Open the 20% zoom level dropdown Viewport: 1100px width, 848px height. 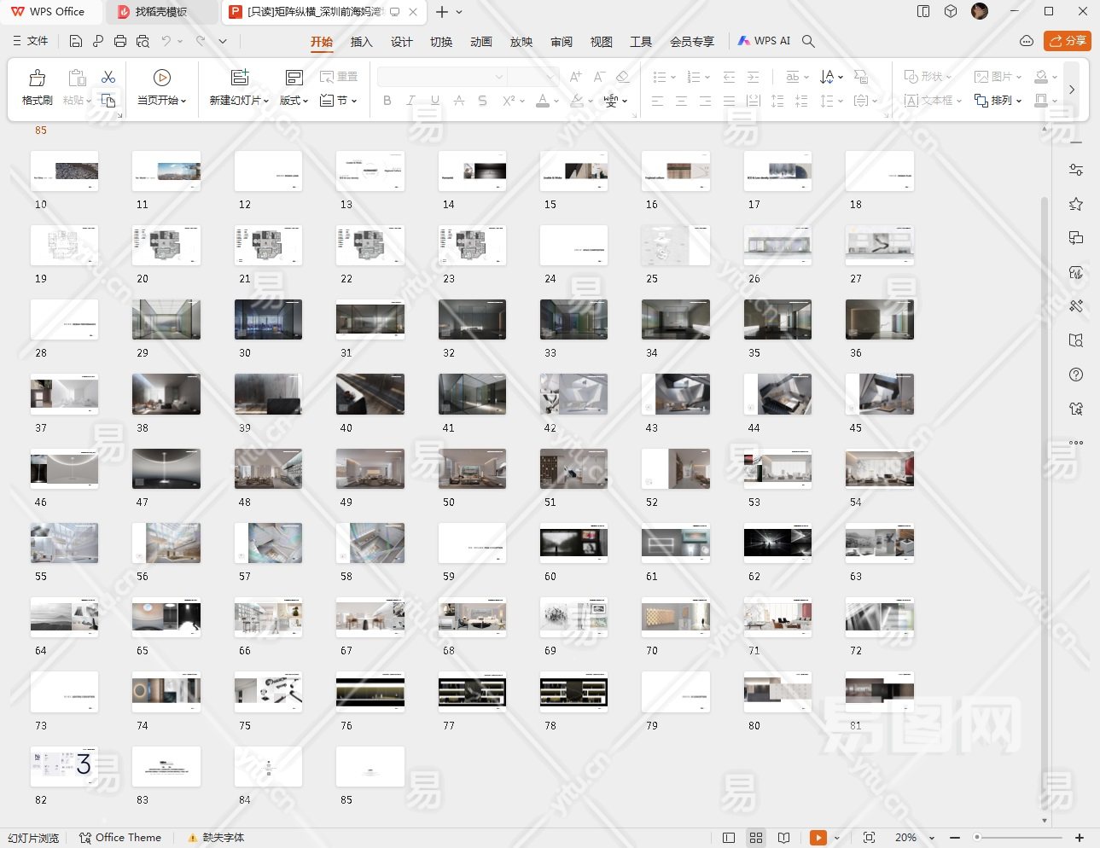[x=931, y=838]
